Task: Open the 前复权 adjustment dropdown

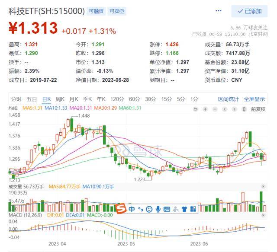Action: [258, 109]
